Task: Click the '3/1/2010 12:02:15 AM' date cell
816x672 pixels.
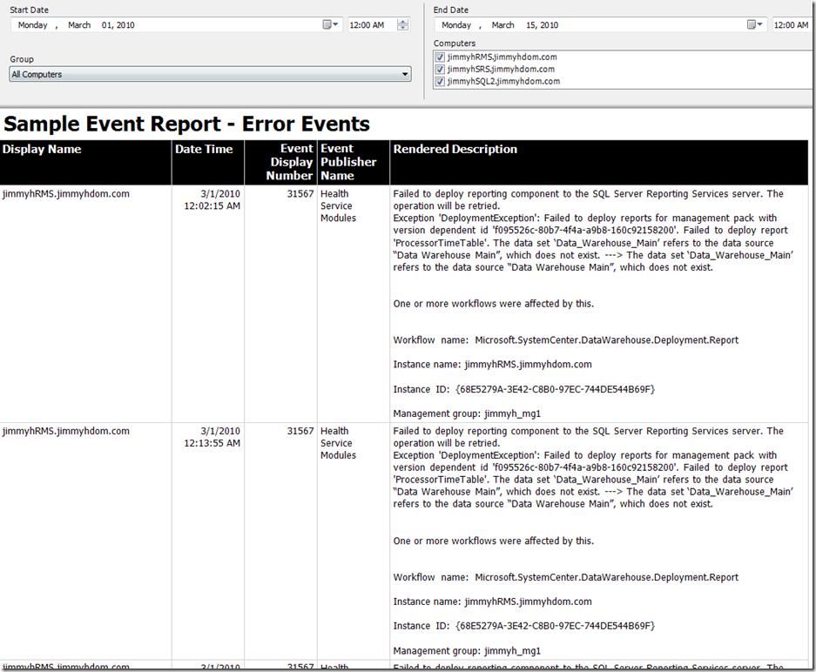Action: (212, 199)
